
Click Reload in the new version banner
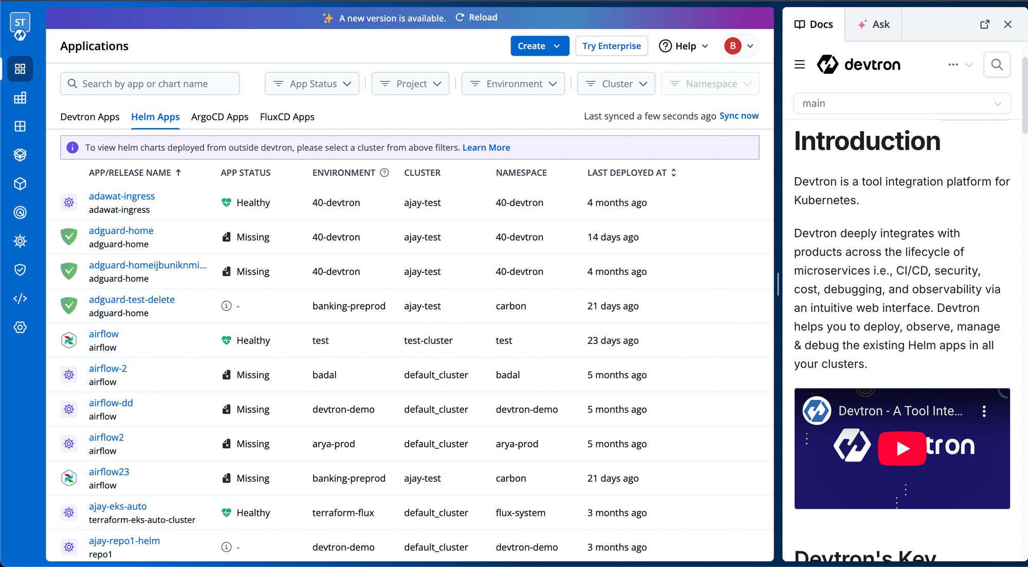pos(476,17)
